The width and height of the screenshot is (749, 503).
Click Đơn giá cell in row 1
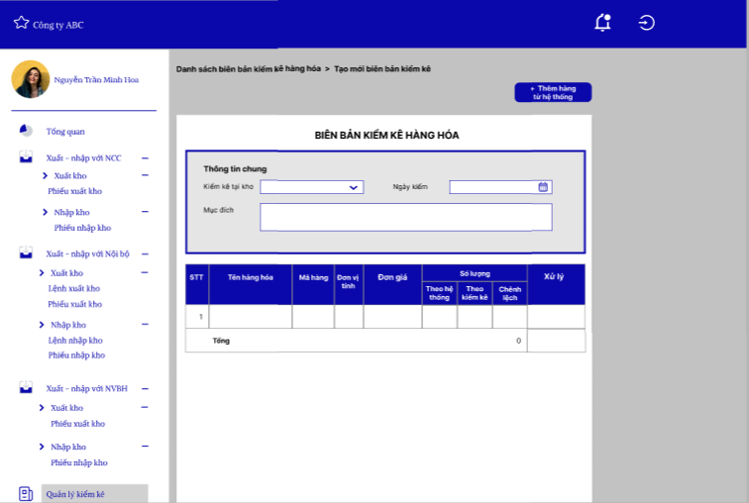click(392, 317)
